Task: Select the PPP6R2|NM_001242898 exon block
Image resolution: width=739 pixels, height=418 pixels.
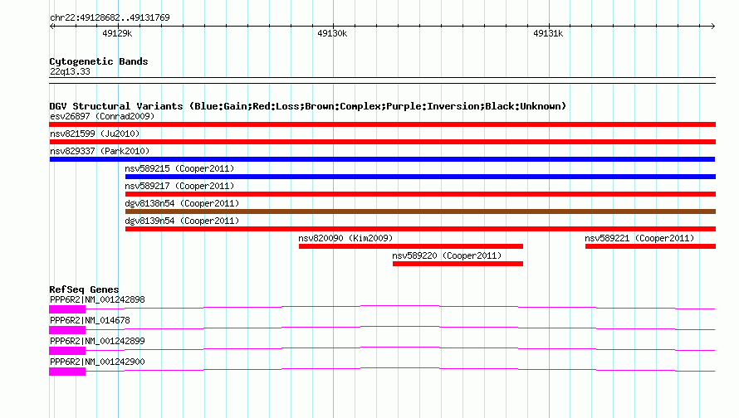Action: point(67,309)
